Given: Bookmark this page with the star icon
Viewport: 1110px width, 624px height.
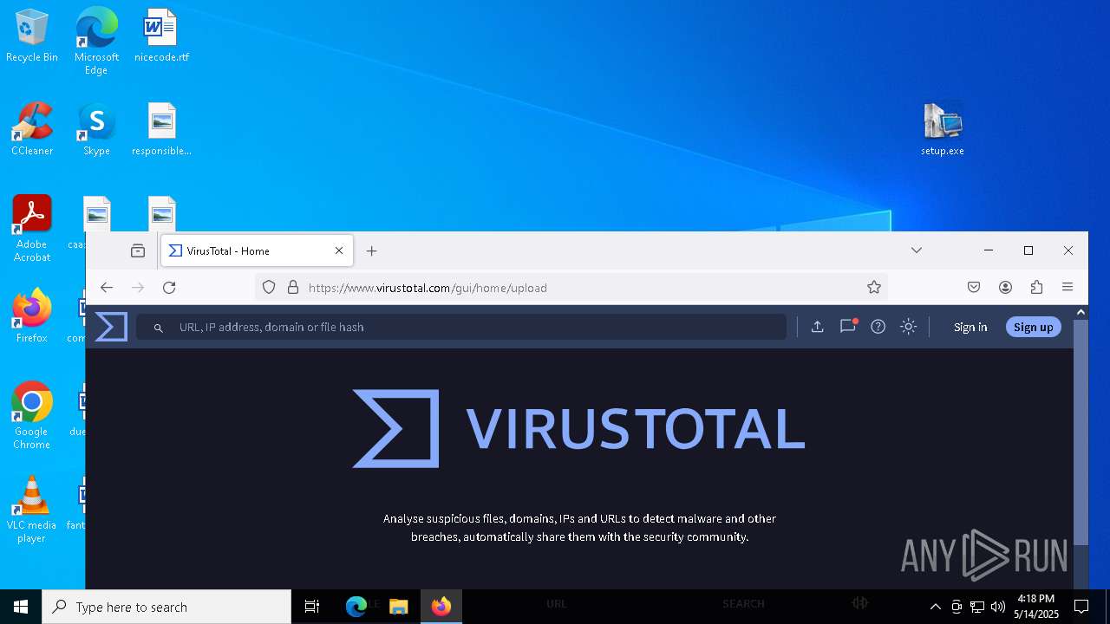Looking at the screenshot, I should [874, 288].
